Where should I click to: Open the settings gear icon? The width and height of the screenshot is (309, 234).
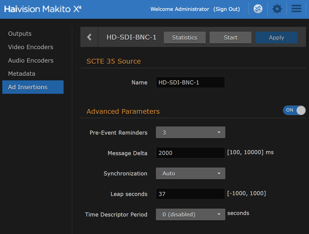click(x=277, y=9)
